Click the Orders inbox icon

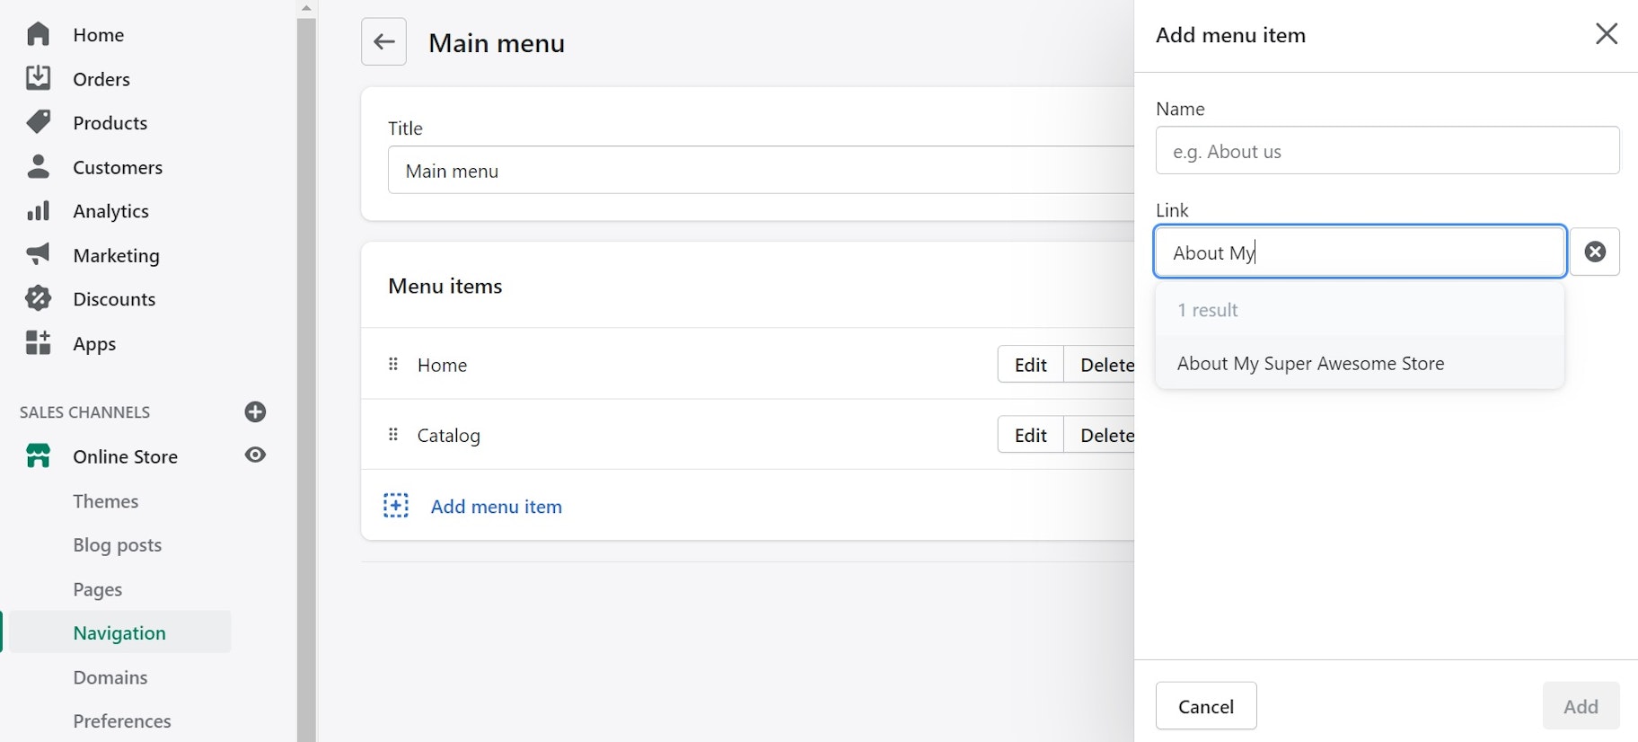tap(38, 78)
